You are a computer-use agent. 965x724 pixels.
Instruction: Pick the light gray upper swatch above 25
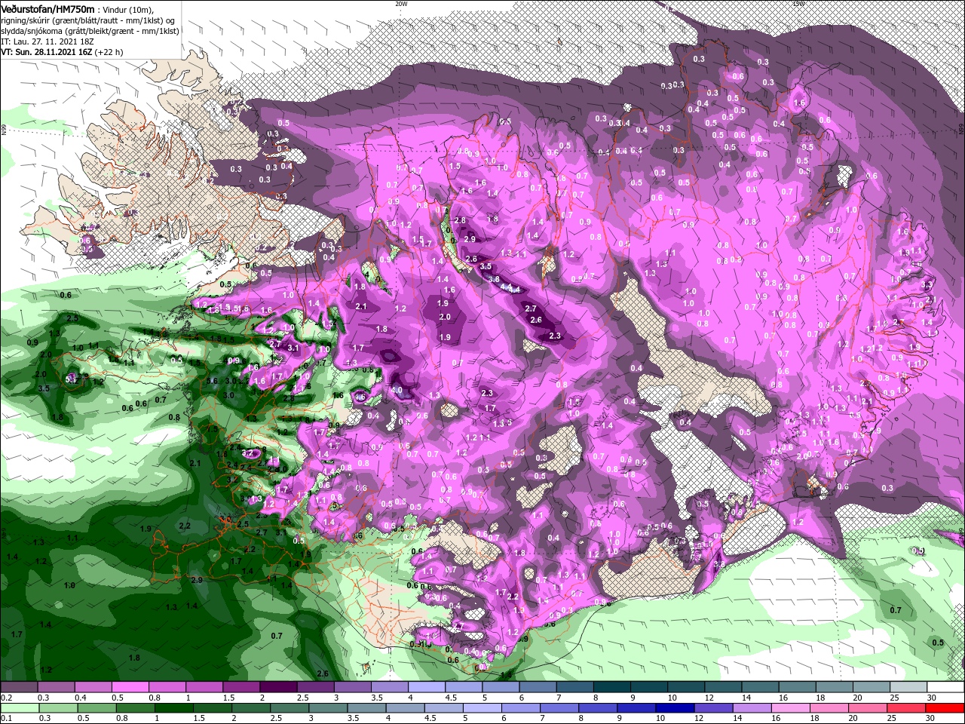tap(907, 688)
